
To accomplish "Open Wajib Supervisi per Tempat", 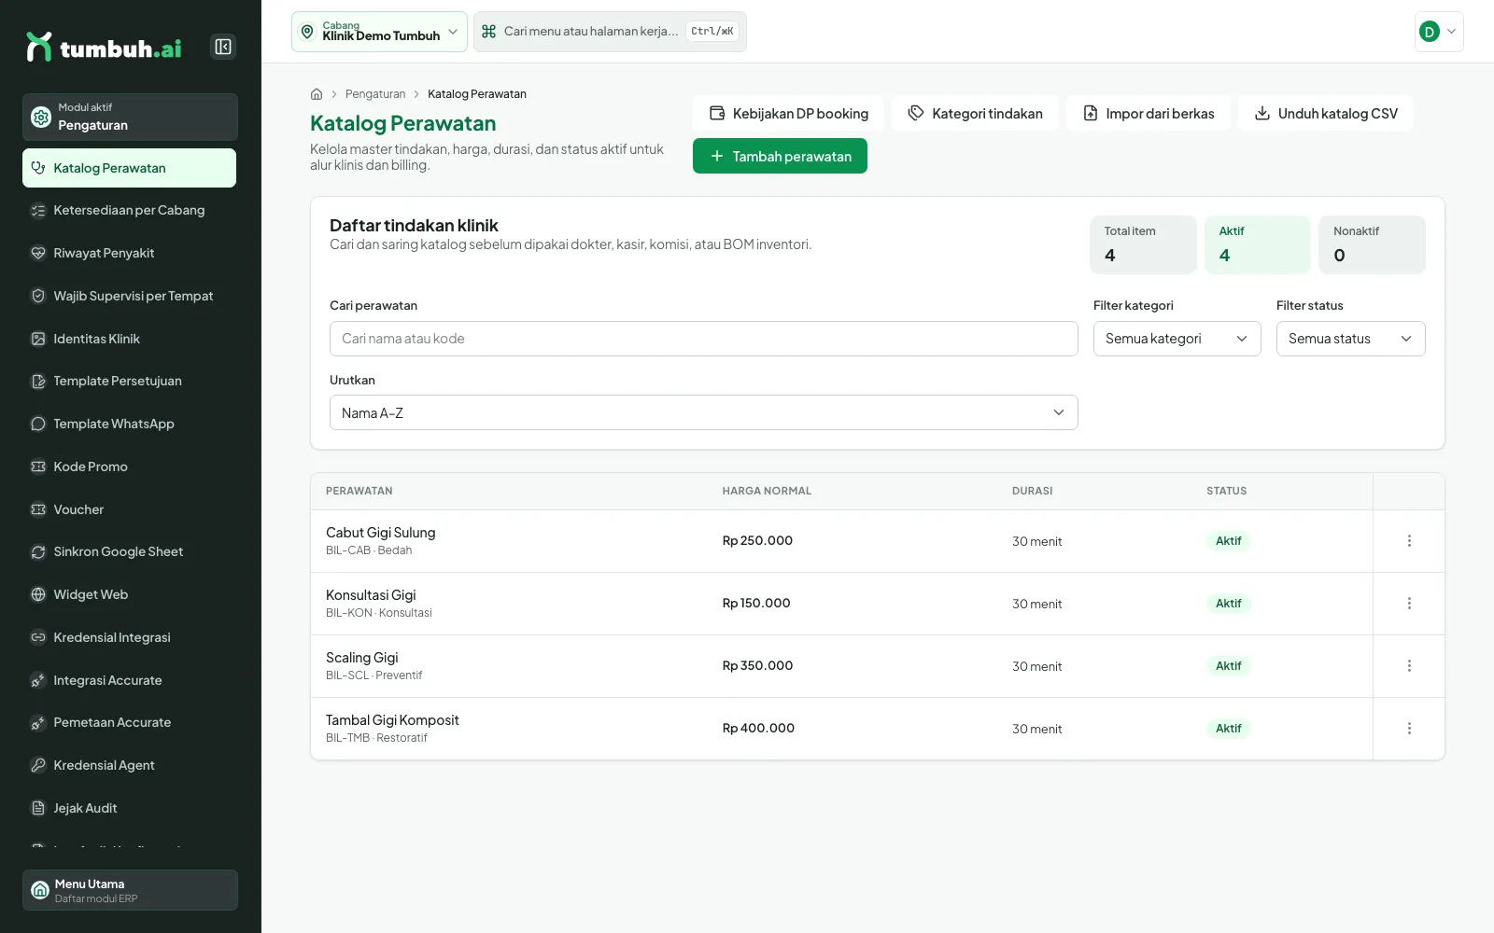I will pos(129,296).
